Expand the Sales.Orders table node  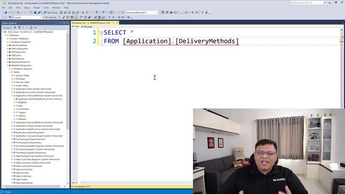coord(12,179)
